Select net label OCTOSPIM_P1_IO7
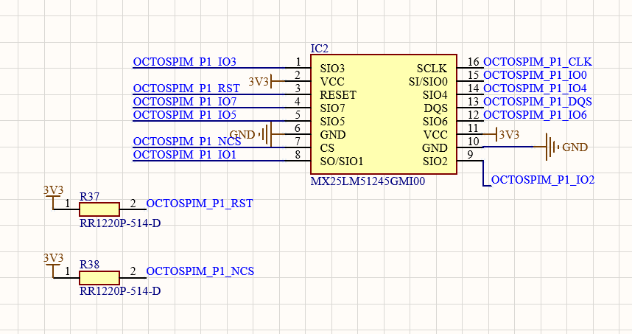The height and width of the screenshot is (334, 632). (185, 102)
